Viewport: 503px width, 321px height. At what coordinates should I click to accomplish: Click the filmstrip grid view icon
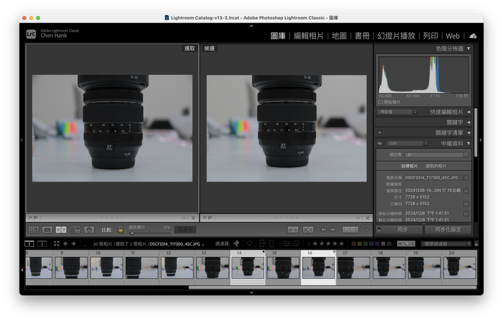[x=57, y=244]
